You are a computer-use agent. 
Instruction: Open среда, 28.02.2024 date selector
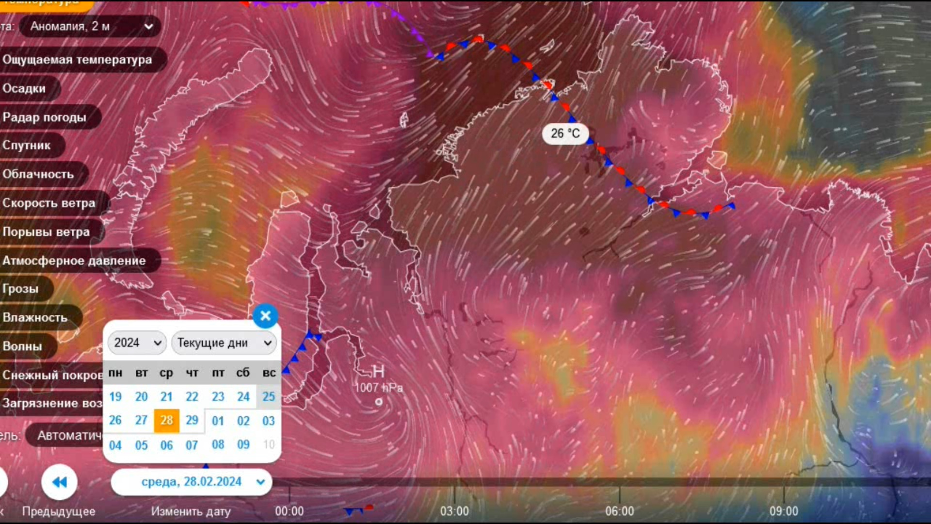[x=192, y=482]
